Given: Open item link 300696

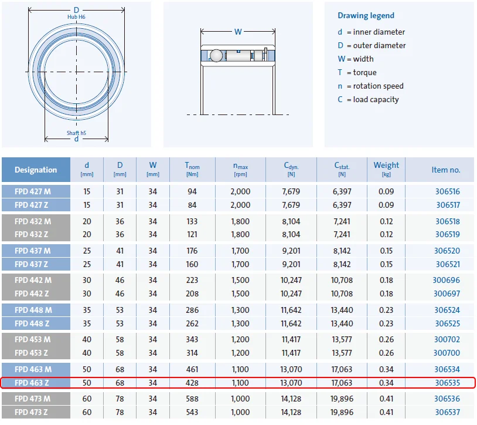Looking at the screenshot, I should pyautogui.click(x=447, y=281).
